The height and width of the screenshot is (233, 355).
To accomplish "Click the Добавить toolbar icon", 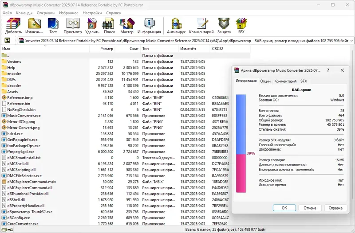I will point(13,23).
